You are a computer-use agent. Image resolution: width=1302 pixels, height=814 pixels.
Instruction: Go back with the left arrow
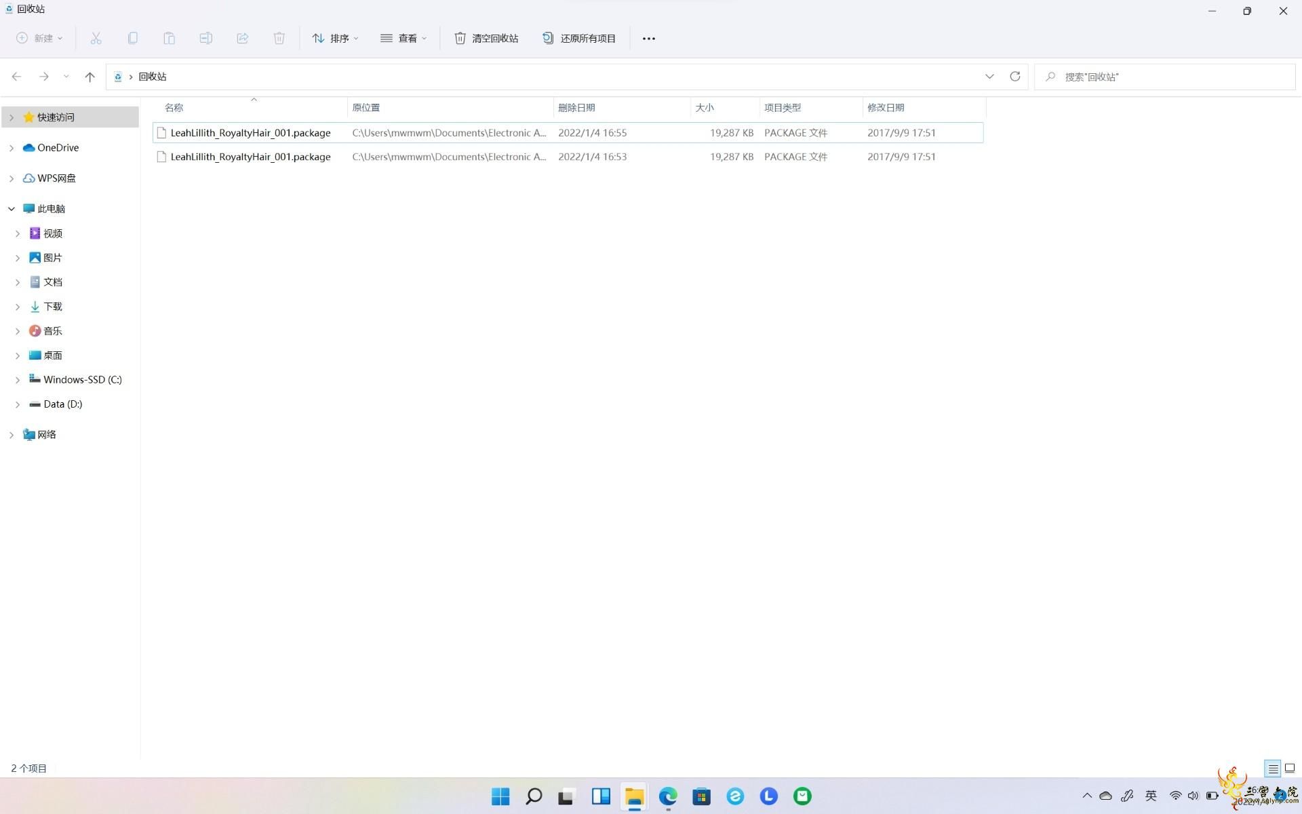17,77
